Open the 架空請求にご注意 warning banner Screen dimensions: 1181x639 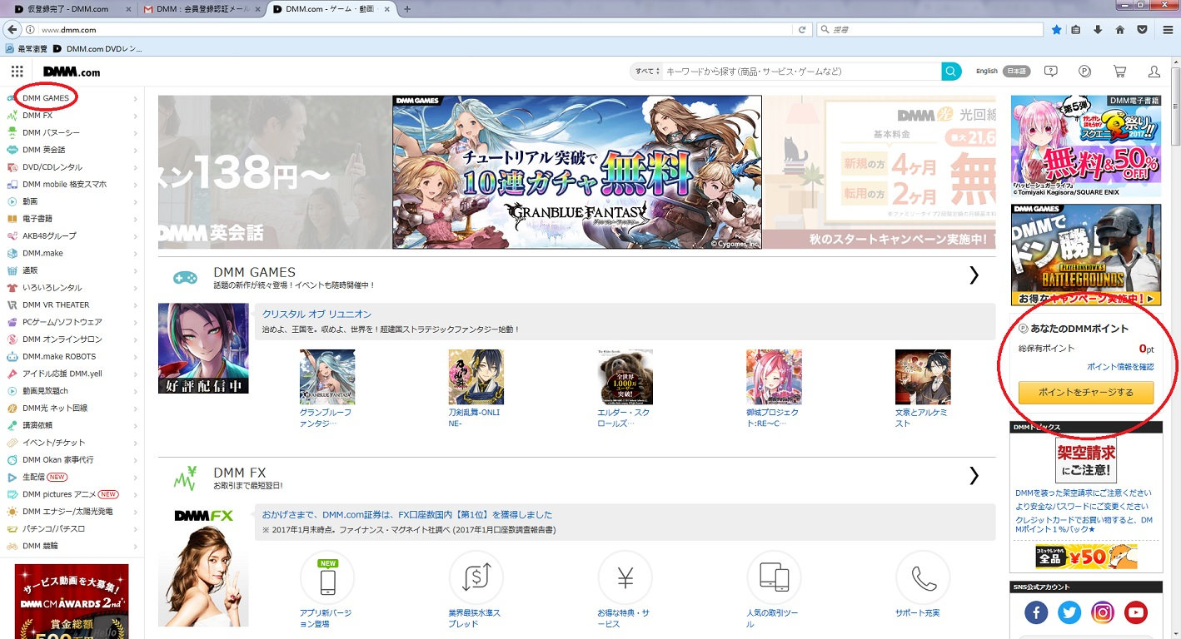tap(1086, 460)
